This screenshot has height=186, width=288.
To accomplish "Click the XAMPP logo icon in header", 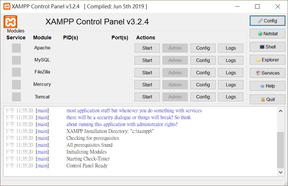I will coord(10,22).
